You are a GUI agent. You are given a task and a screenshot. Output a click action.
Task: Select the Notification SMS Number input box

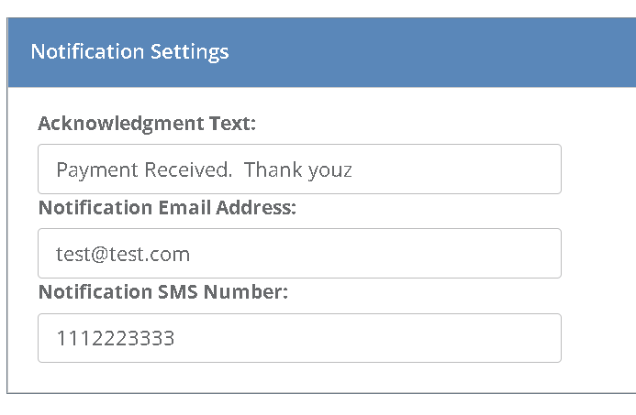tap(299, 338)
